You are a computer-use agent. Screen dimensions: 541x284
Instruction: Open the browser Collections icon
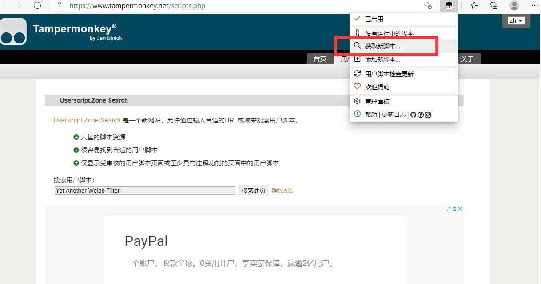point(494,6)
